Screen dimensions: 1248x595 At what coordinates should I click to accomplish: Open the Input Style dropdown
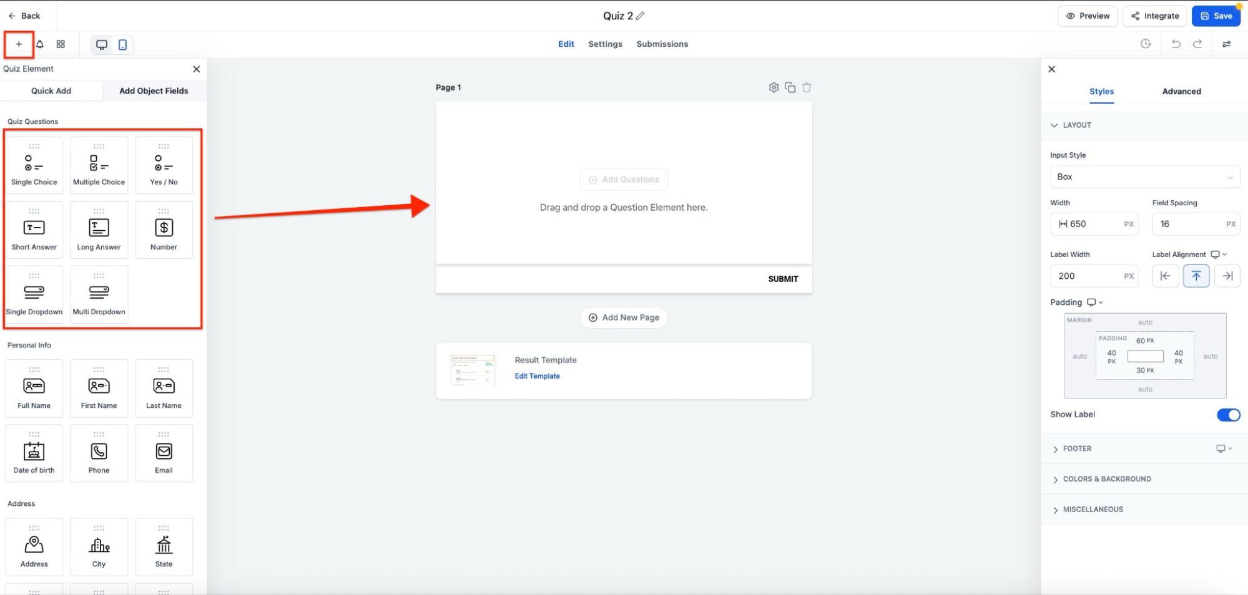[x=1144, y=177]
